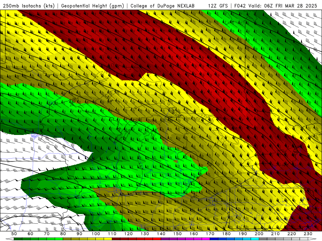Click the '60' legend value

coord(31,234)
